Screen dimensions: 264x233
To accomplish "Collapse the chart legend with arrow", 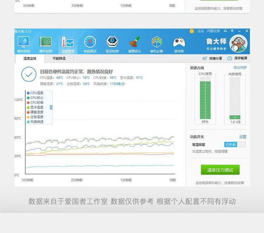I will tap(51, 107).
